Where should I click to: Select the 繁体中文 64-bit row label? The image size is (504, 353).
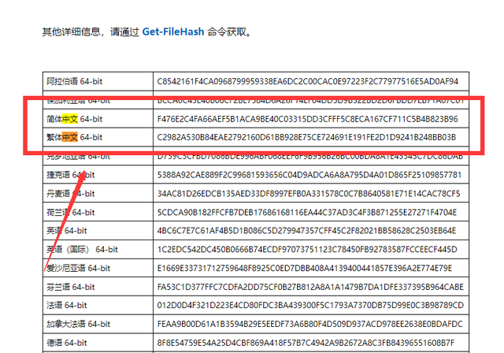point(74,137)
